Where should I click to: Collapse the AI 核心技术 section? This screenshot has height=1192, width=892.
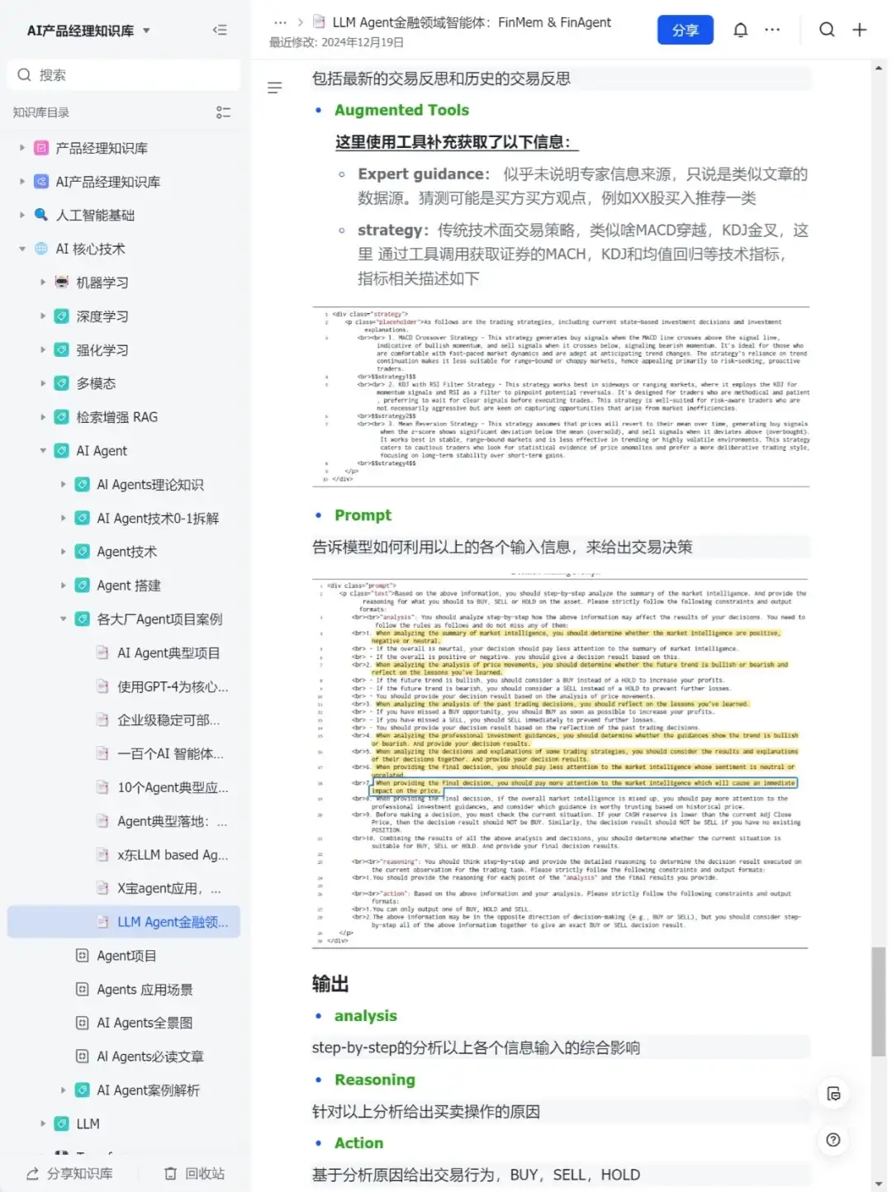[22, 249]
